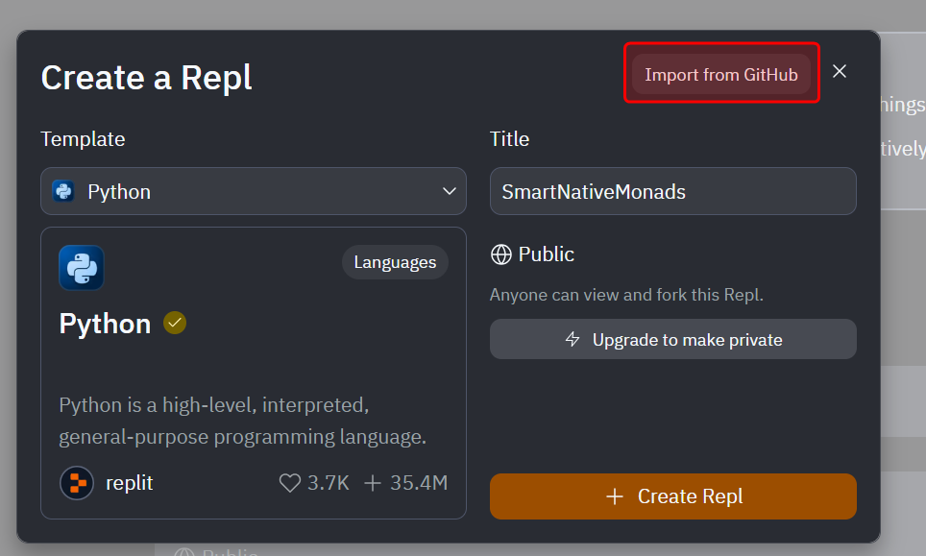Click the Python template description text
926x556 pixels.
pyautogui.click(x=242, y=421)
